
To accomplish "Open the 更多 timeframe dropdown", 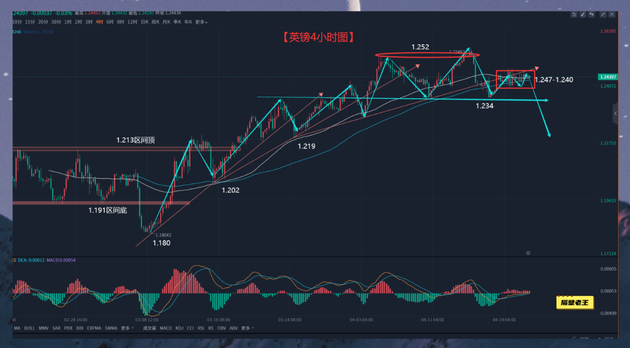I will click(x=201, y=22).
